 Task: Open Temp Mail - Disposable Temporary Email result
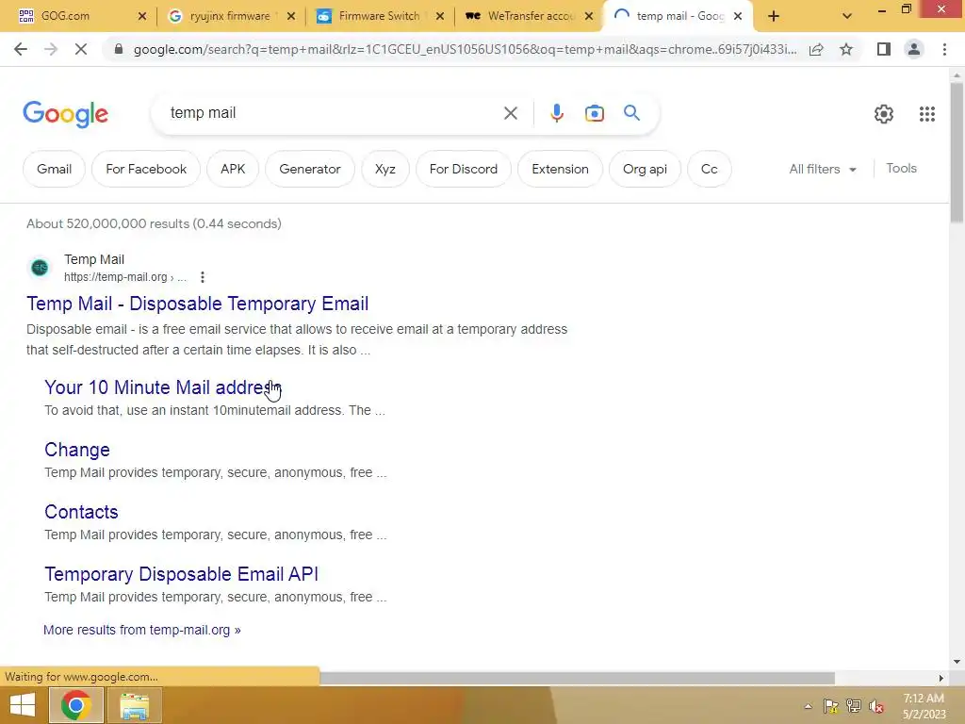coord(198,304)
